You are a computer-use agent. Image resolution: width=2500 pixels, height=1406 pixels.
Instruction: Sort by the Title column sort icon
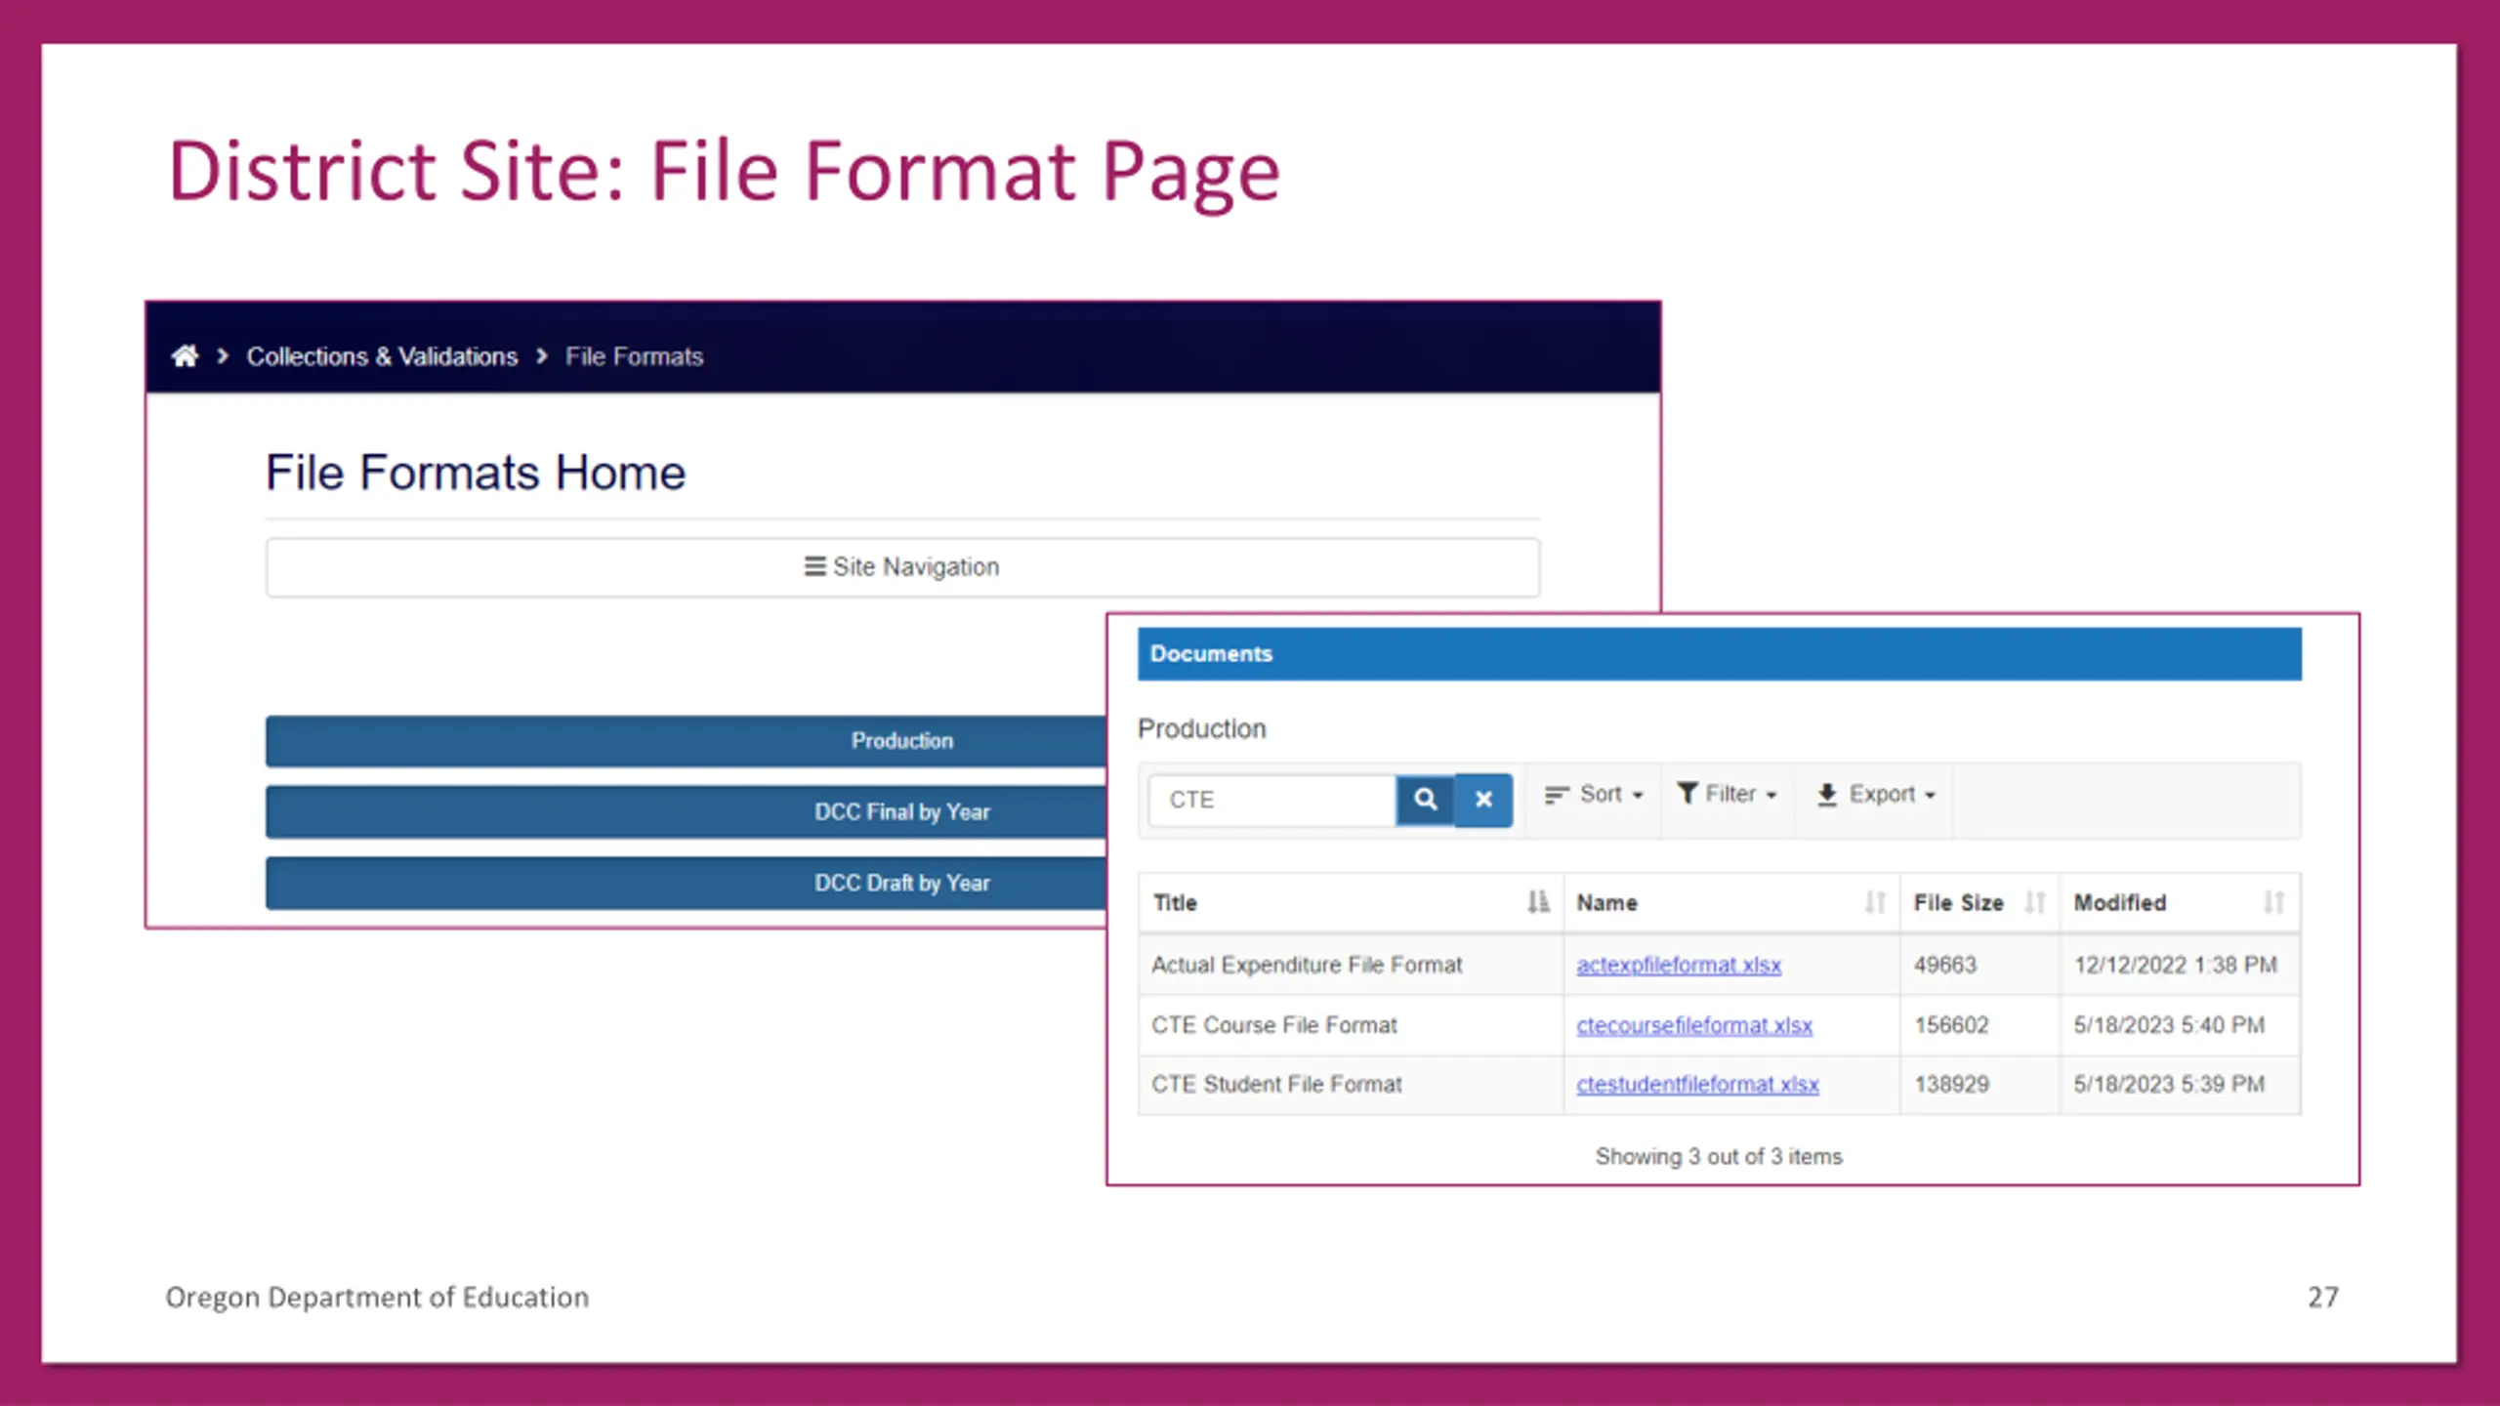click(1538, 902)
